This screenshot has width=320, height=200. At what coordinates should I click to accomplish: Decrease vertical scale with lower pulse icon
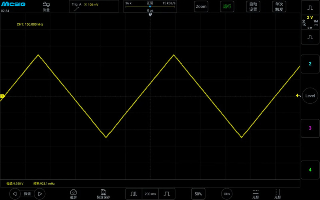310,37
